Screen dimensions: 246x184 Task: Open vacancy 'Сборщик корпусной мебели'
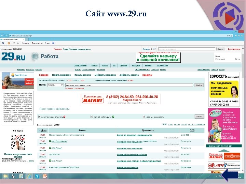coord(132,155)
